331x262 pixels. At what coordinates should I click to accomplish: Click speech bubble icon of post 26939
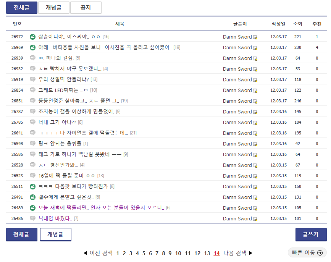click(x=32, y=58)
